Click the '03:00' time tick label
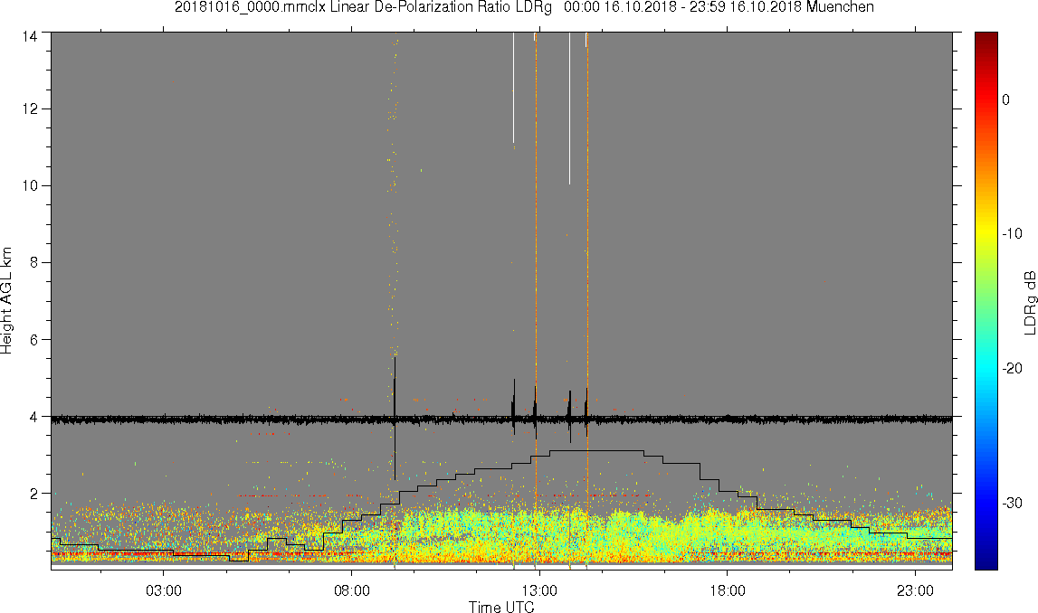The width and height of the screenshot is (1038, 613). point(164,590)
